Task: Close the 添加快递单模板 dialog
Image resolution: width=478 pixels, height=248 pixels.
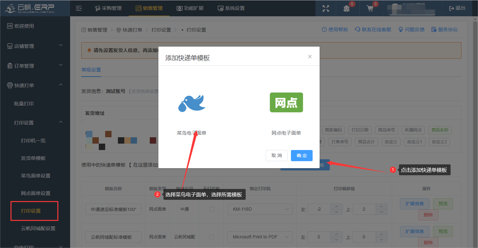Action: 310,56
